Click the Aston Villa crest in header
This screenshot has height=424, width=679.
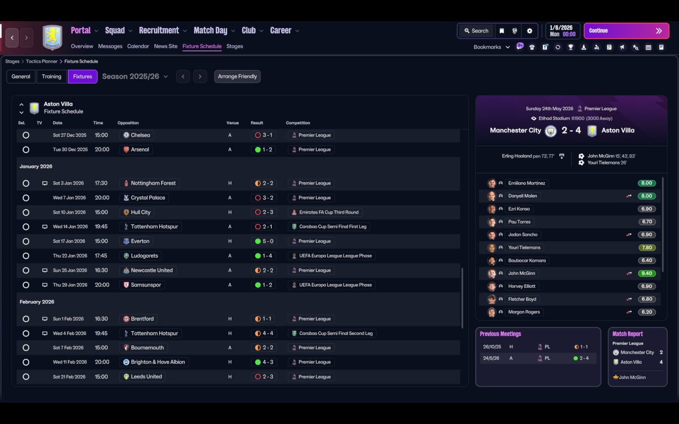click(53, 38)
